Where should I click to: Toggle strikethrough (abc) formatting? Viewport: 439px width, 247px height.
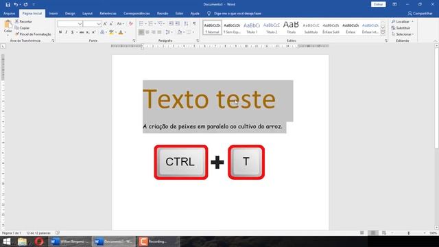[x=82, y=32]
